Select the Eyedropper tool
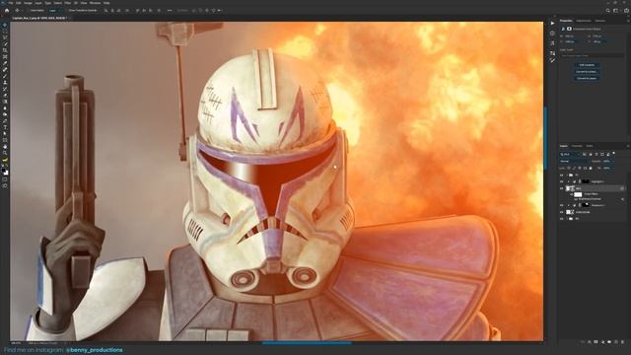This screenshot has width=631, height=355. tap(5, 63)
